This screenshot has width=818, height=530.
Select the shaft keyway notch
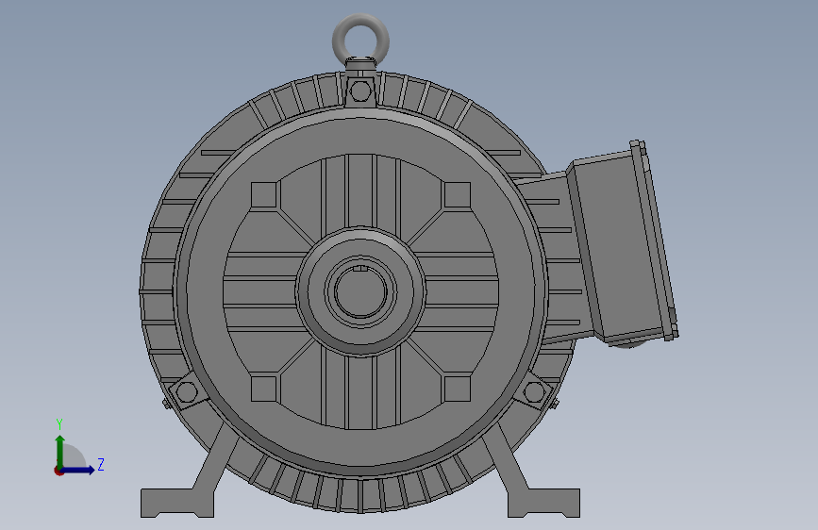(360, 269)
